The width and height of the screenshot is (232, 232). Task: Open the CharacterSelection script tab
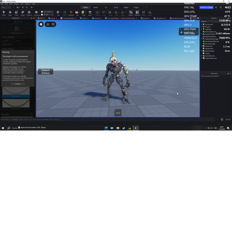point(68,18)
